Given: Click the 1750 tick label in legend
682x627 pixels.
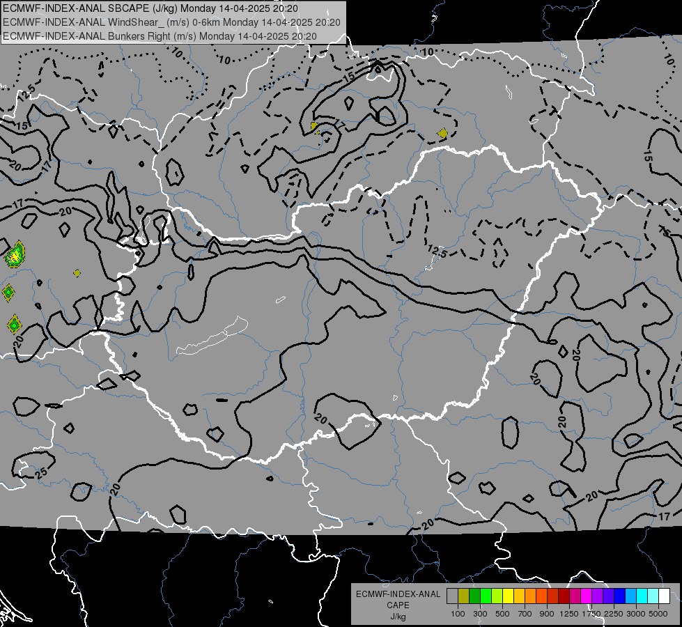Looking at the screenshot, I should (591, 614).
